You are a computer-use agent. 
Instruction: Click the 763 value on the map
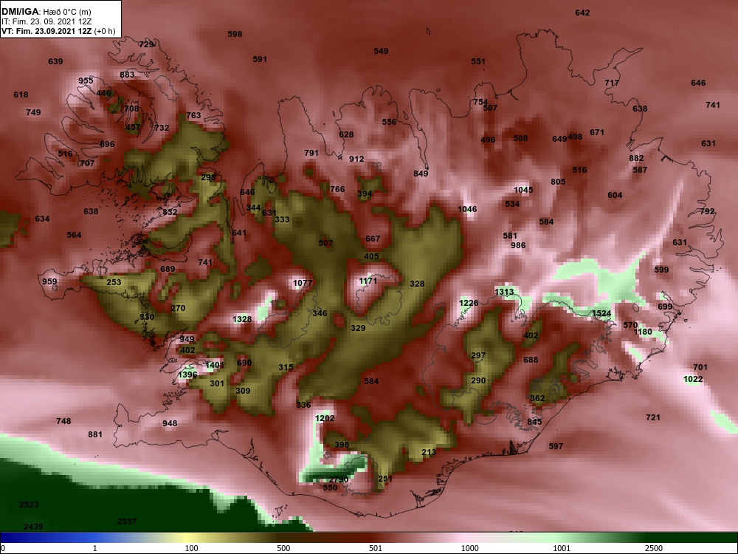pos(193,115)
